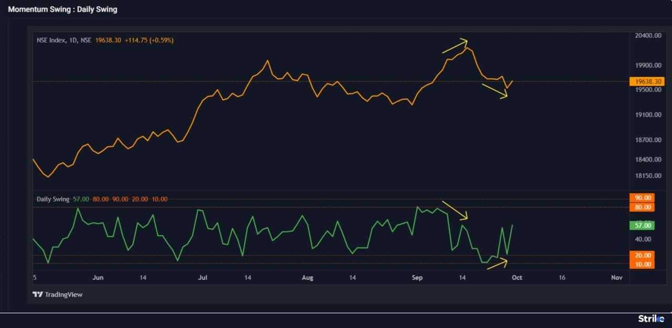The image size is (672, 328).
Task: Click the 20.00 oversold level label
Action: [x=641, y=256]
